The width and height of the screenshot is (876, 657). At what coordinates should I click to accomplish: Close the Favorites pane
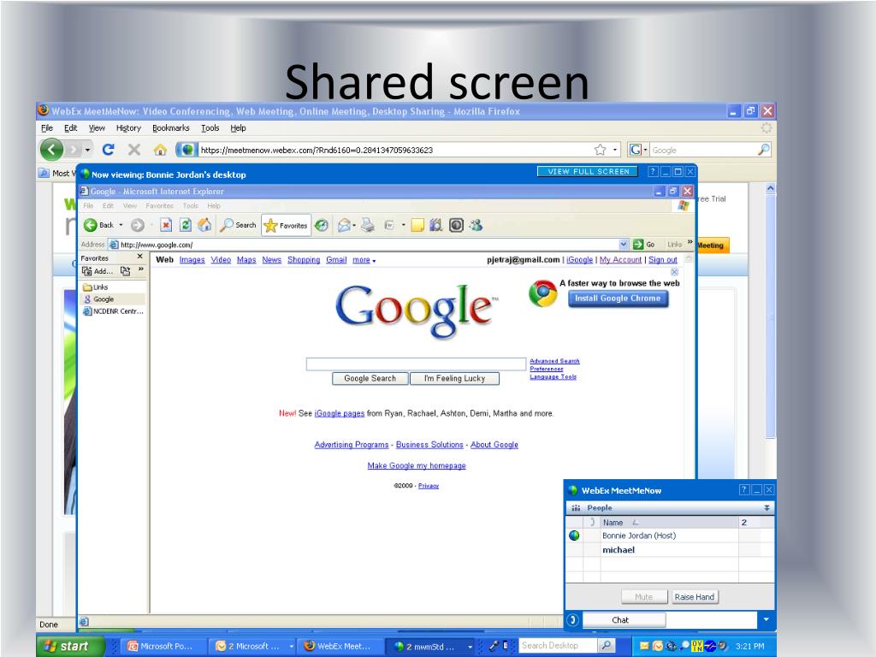[x=140, y=257]
